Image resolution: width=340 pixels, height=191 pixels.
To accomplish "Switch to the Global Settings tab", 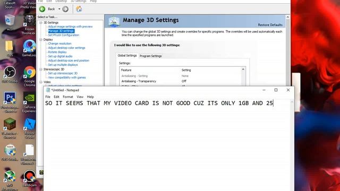I will pos(127,56).
